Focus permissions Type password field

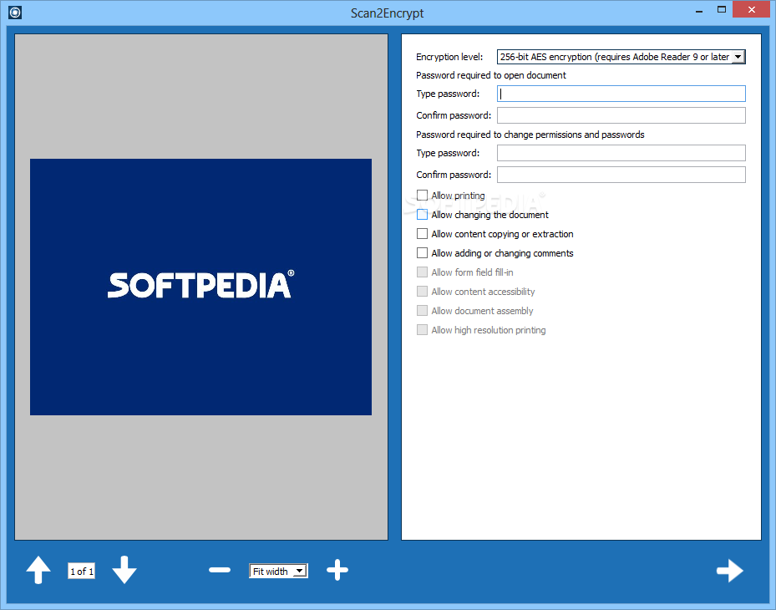pos(621,153)
